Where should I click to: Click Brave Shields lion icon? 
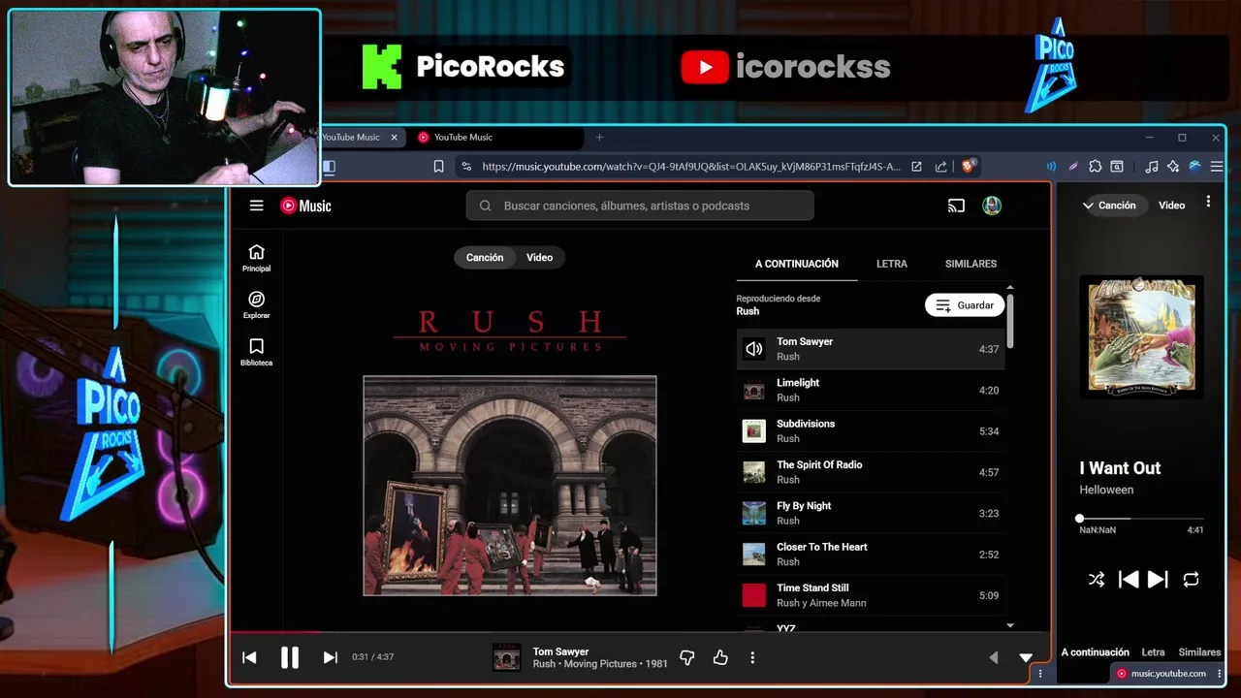click(x=968, y=166)
